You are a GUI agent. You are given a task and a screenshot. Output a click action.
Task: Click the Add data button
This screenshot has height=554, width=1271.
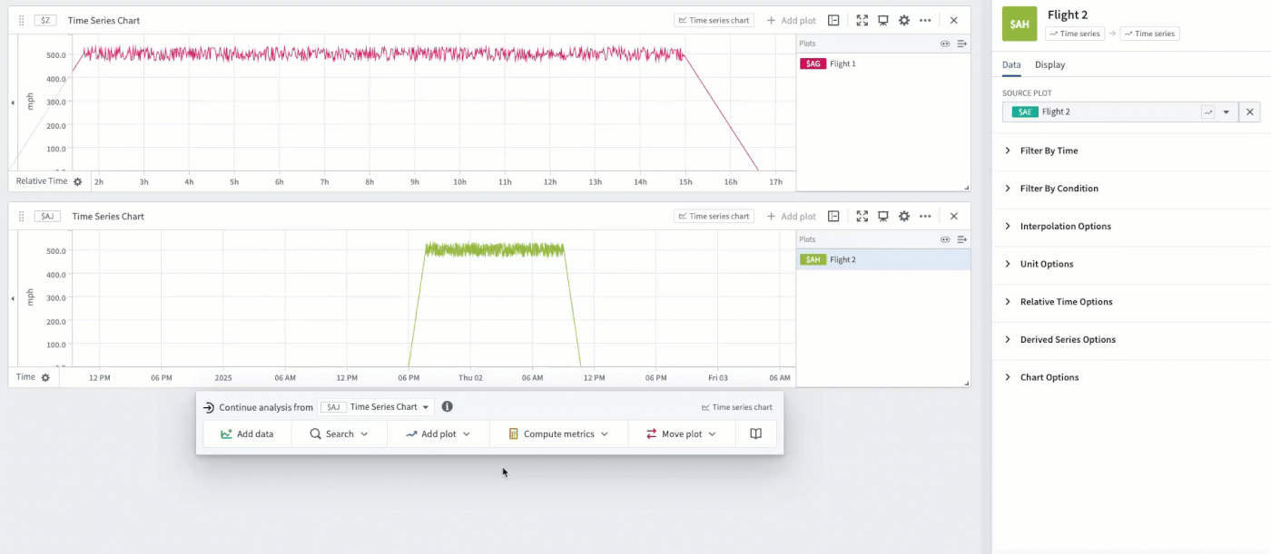(247, 434)
